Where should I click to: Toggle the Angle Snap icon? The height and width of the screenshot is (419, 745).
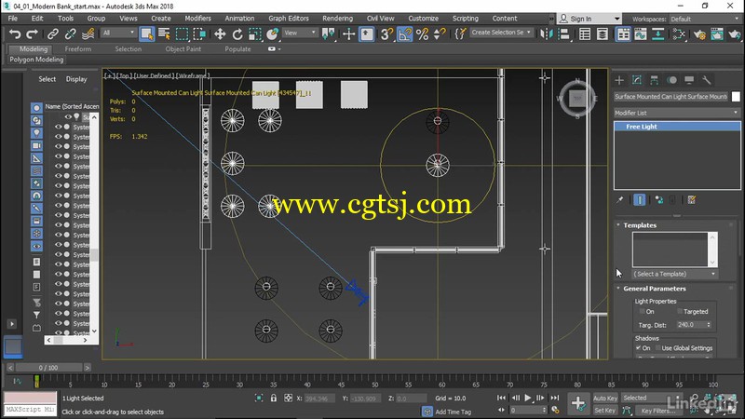pyautogui.click(x=404, y=34)
